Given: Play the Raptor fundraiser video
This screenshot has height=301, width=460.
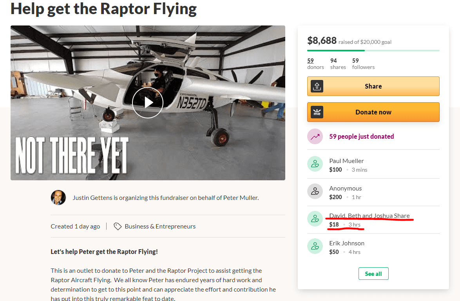Looking at the screenshot, I should point(147,103).
